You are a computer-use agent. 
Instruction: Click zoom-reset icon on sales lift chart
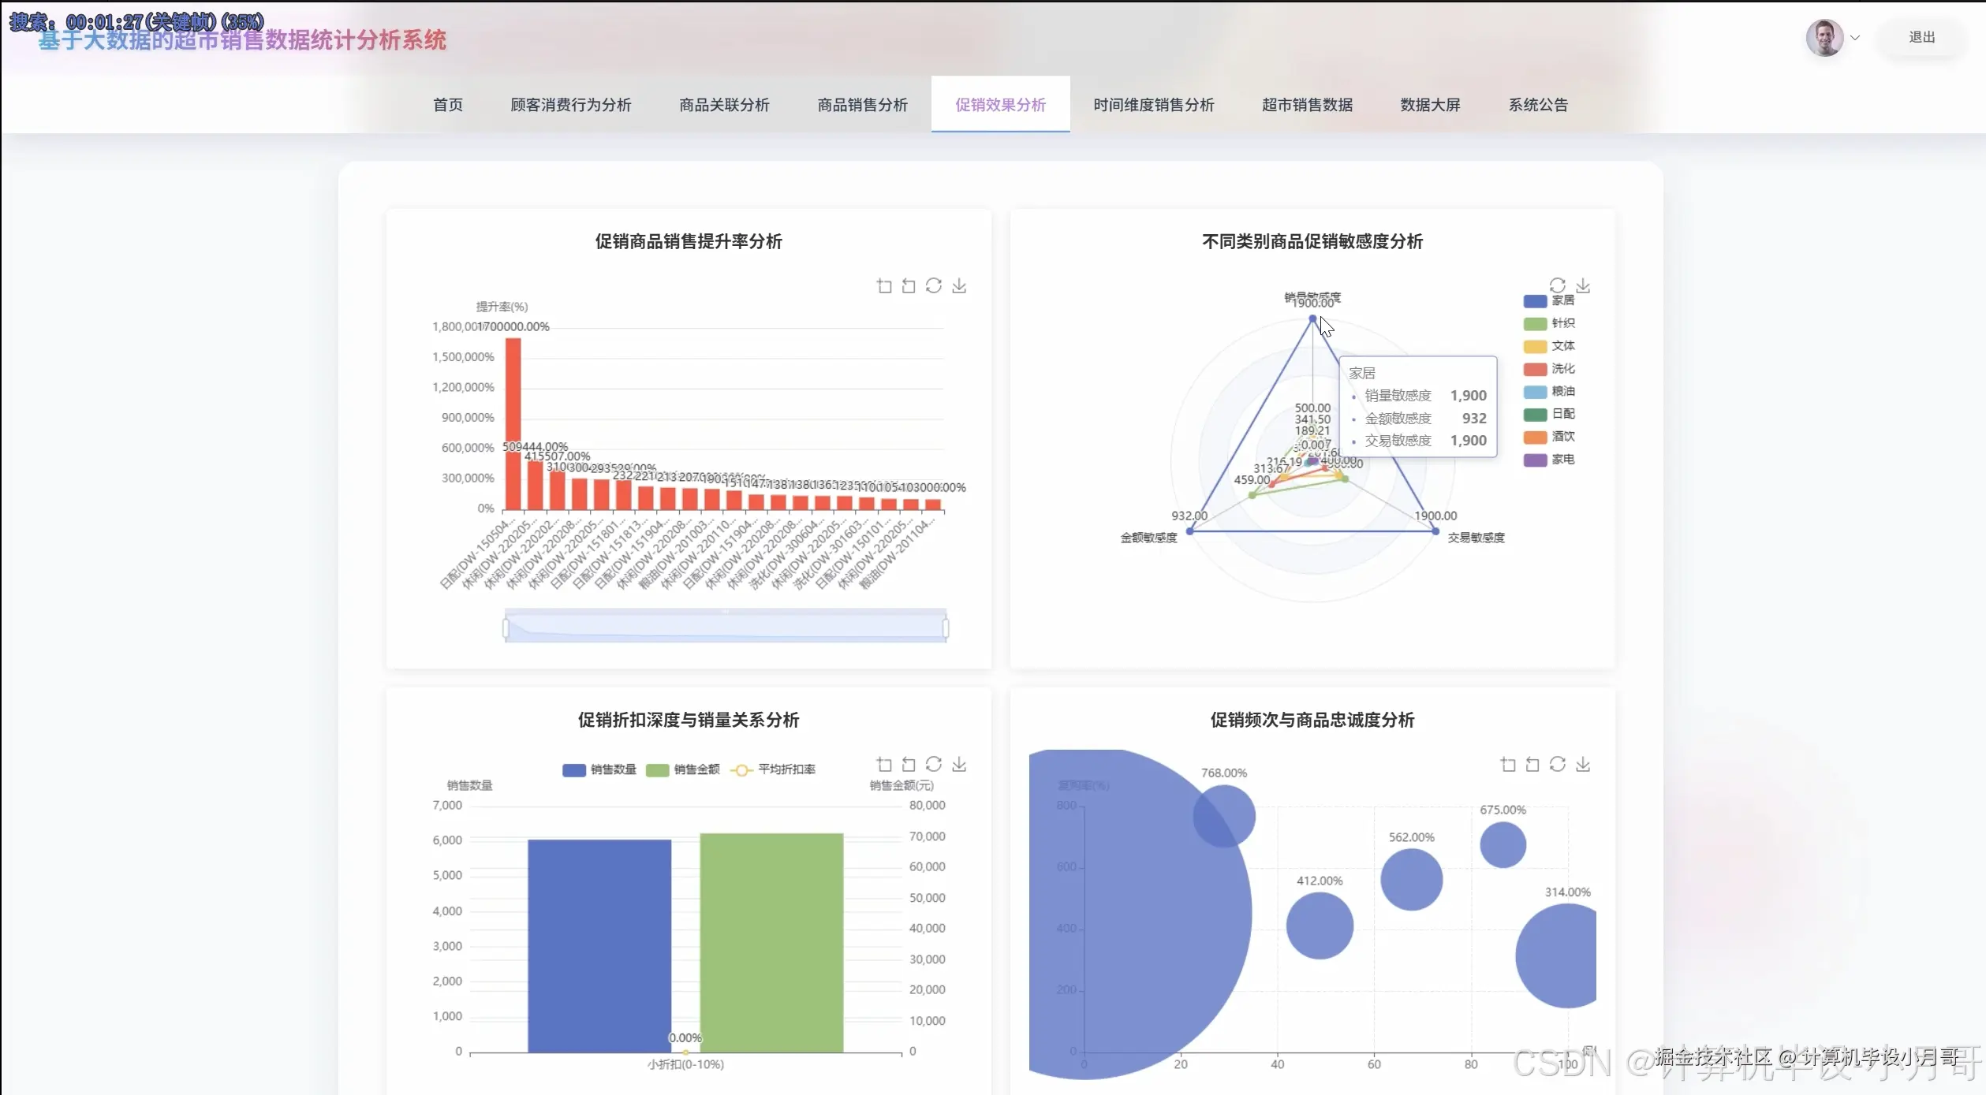click(909, 286)
